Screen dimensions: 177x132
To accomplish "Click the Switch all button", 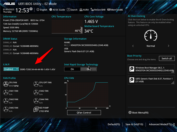I will (x=167, y=58).
